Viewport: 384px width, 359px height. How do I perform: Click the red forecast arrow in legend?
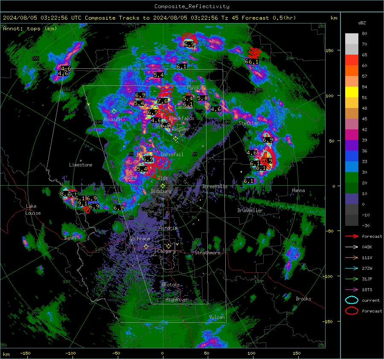pos(352,236)
